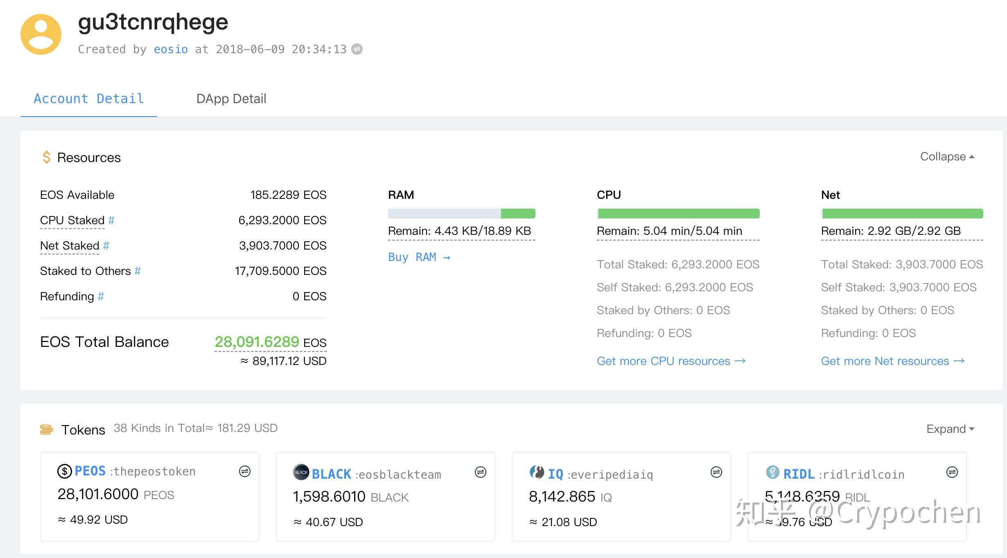Click 'Remain: 2.92 GB/2.92 GB' text
The height and width of the screenshot is (558, 1007).
(x=891, y=231)
